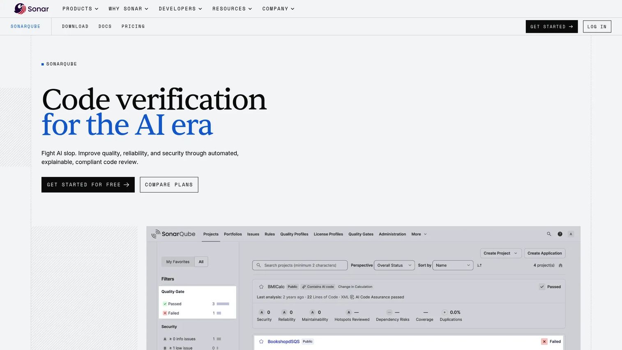Click the Log In button
This screenshot has height=350, width=622.
(597, 26)
